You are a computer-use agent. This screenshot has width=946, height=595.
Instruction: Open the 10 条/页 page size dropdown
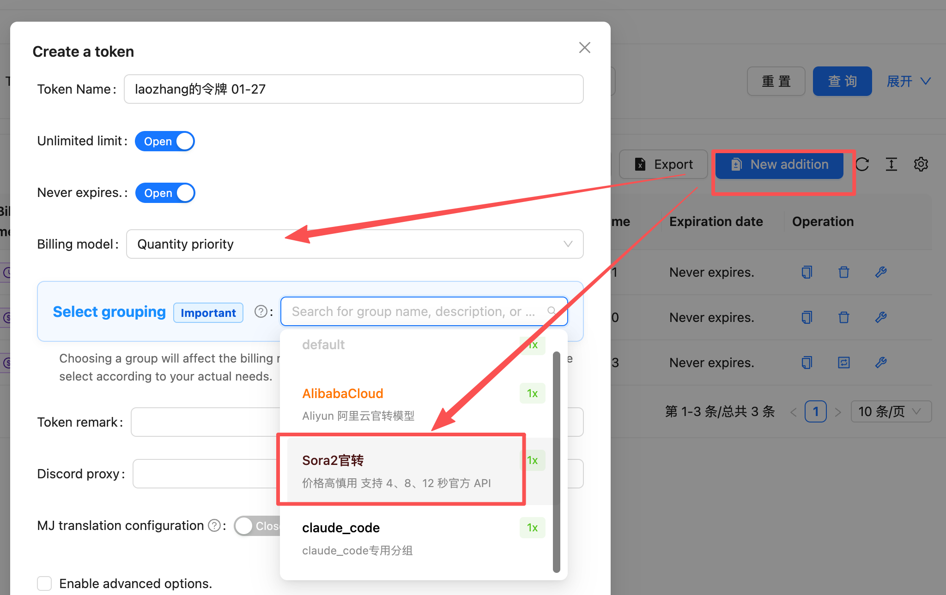[x=891, y=411]
